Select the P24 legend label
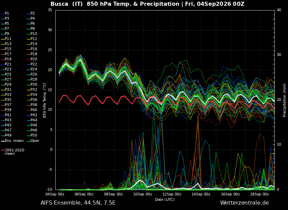The width and height of the screenshot is (288, 210). (x=34, y=69)
